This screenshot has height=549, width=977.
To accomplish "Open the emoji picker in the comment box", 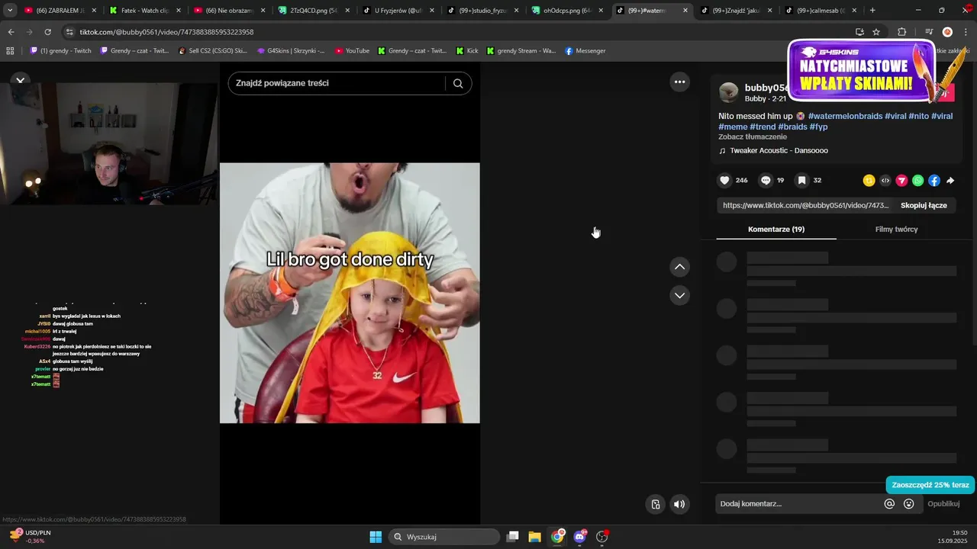I will [909, 504].
